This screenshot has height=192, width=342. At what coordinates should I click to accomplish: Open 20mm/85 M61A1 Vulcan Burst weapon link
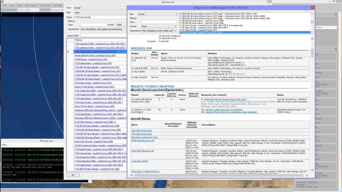point(226,100)
